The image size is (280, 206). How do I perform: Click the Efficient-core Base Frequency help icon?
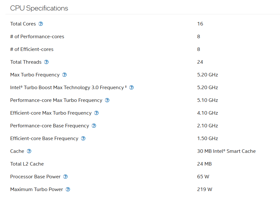tap(83, 139)
